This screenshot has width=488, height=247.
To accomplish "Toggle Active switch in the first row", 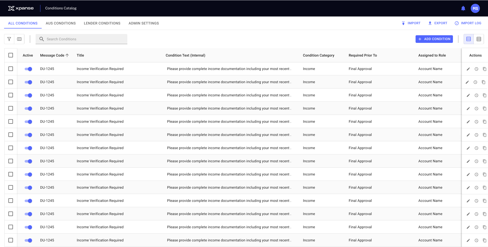I will pyautogui.click(x=28, y=69).
